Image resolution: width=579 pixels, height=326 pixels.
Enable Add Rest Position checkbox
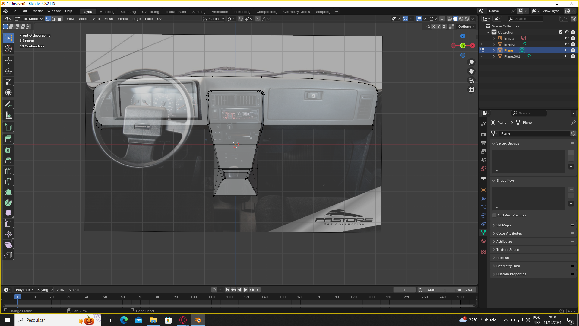click(x=494, y=215)
